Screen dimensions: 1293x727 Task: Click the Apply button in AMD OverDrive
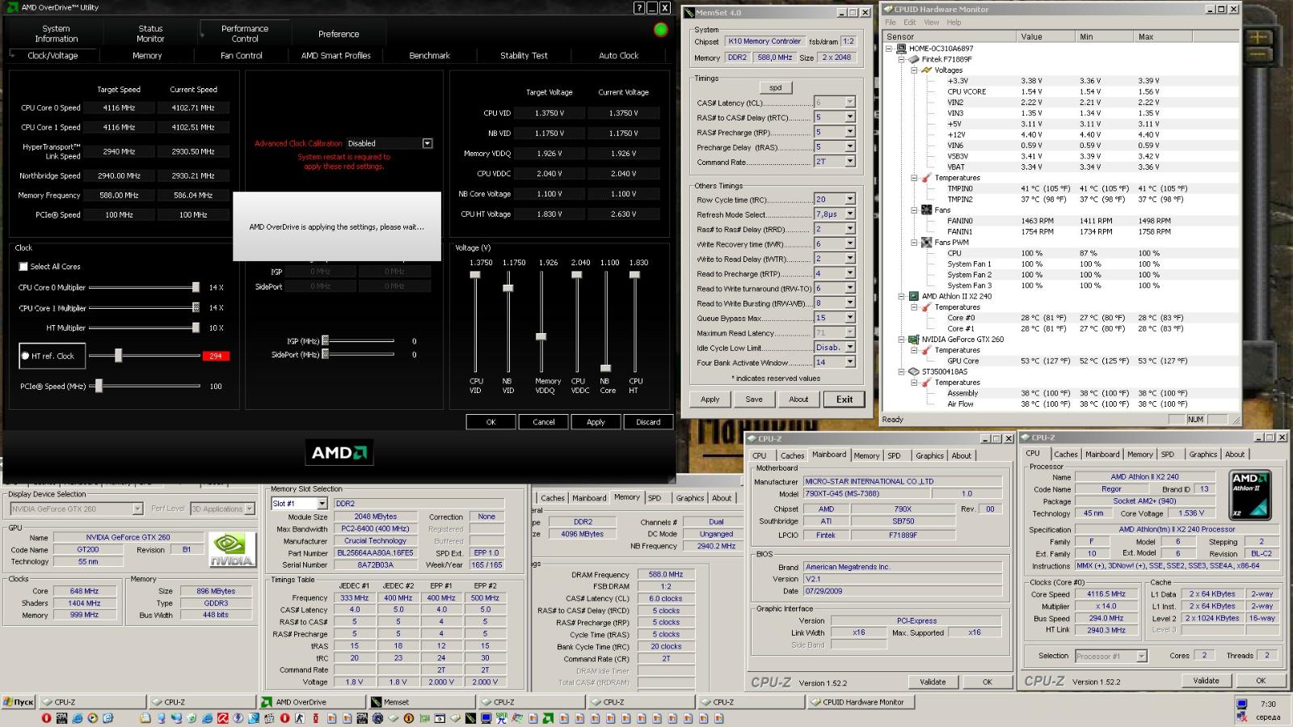point(596,422)
